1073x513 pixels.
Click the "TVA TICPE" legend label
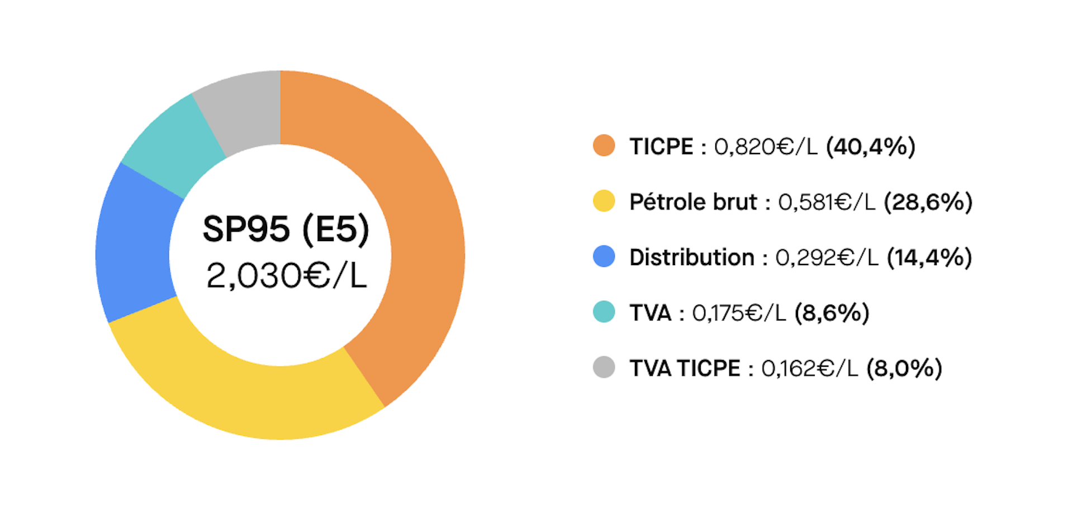click(685, 368)
